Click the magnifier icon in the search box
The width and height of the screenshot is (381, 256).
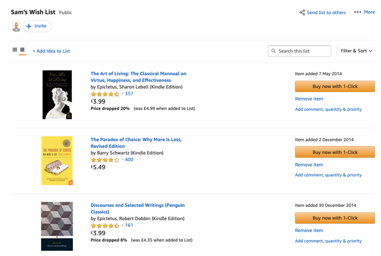[274, 51]
